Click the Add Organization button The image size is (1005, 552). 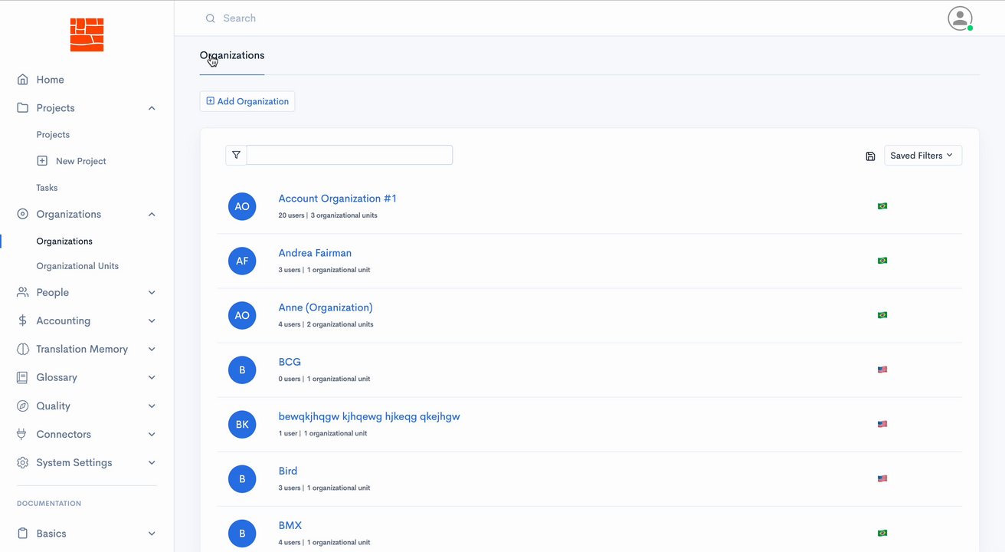click(x=247, y=101)
